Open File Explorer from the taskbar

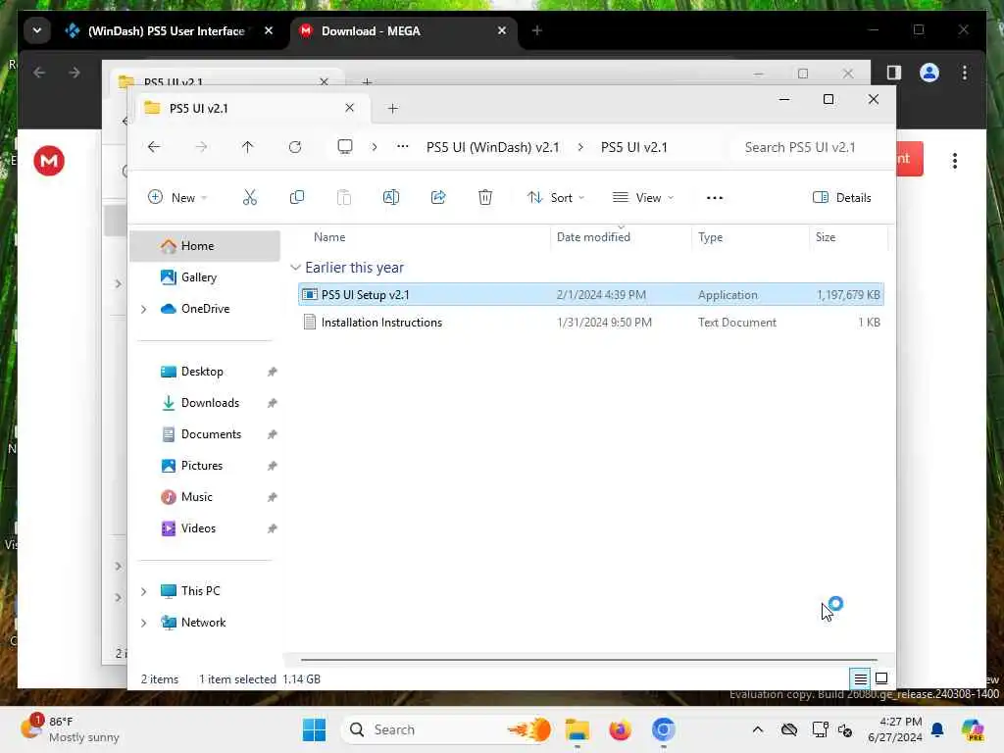coord(577,729)
